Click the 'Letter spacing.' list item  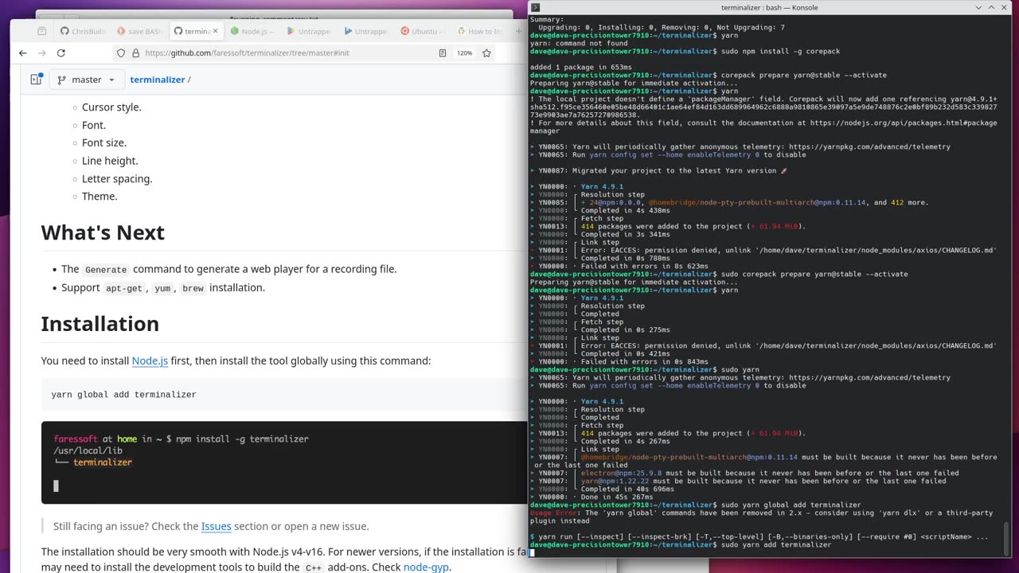click(x=117, y=179)
